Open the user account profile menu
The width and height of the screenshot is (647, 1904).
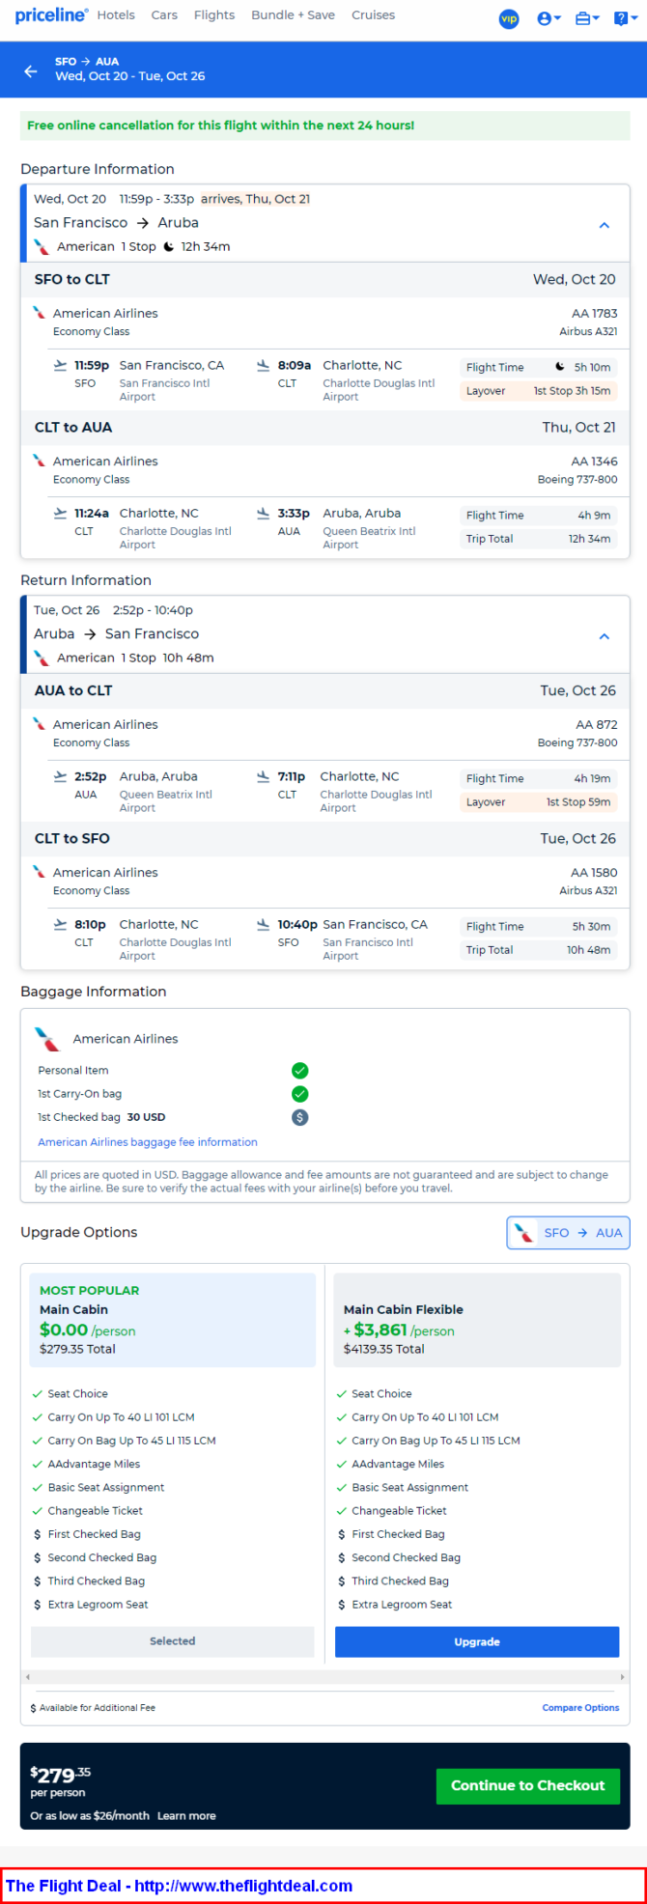[x=549, y=18]
